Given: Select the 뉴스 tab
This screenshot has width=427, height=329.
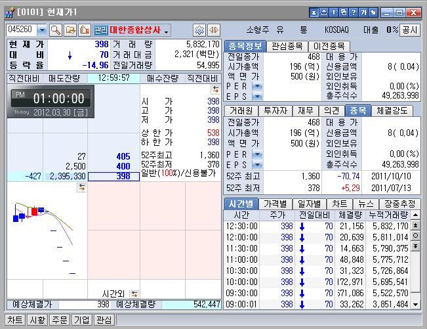Looking at the screenshot, I should [x=366, y=204].
